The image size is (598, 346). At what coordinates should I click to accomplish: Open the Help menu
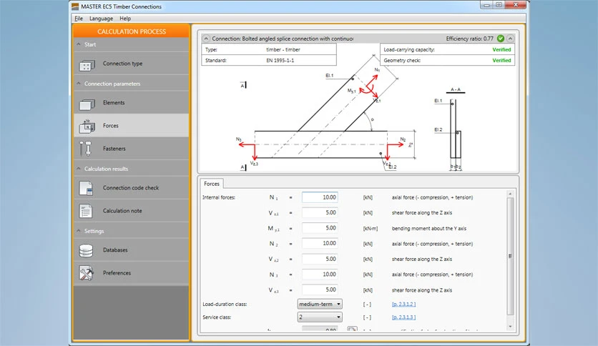point(125,19)
